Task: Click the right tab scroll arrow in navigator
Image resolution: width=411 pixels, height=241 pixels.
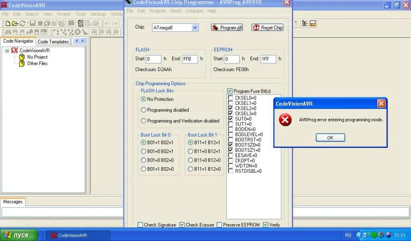Action: (83, 41)
